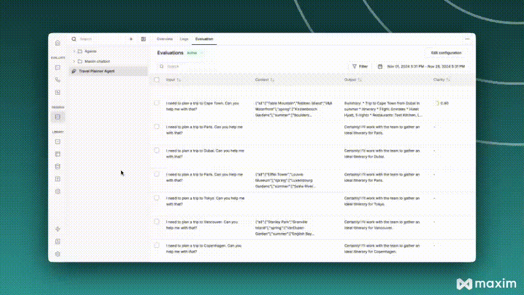Sort by the Input column sort icon

179,80
